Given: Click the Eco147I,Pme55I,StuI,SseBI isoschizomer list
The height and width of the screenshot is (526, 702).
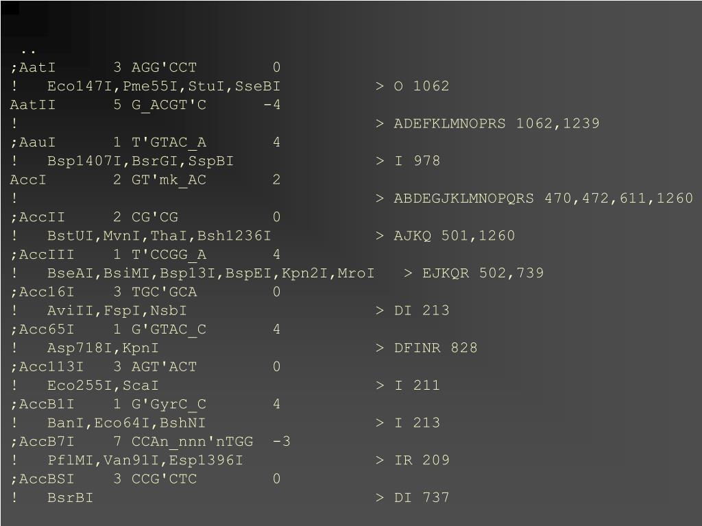Looking at the screenshot, I should click(x=163, y=86).
